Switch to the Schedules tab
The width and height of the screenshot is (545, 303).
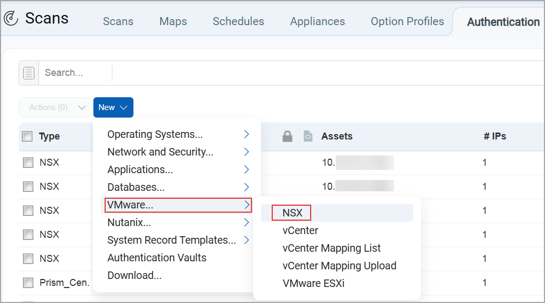coord(239,21)
